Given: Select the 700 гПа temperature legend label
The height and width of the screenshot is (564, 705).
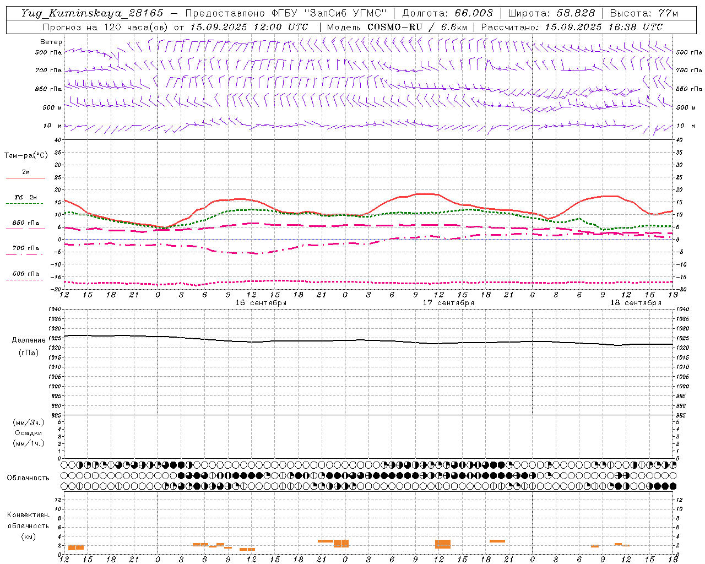Looking at the screenshot, I should pyautogui.click(x=26, y=248).
